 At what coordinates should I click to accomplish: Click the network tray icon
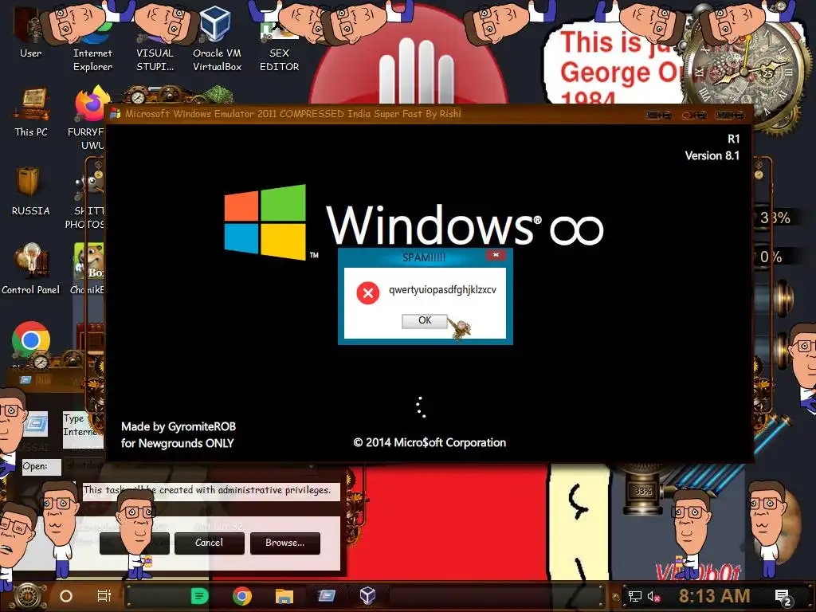(x=635, y=596)
